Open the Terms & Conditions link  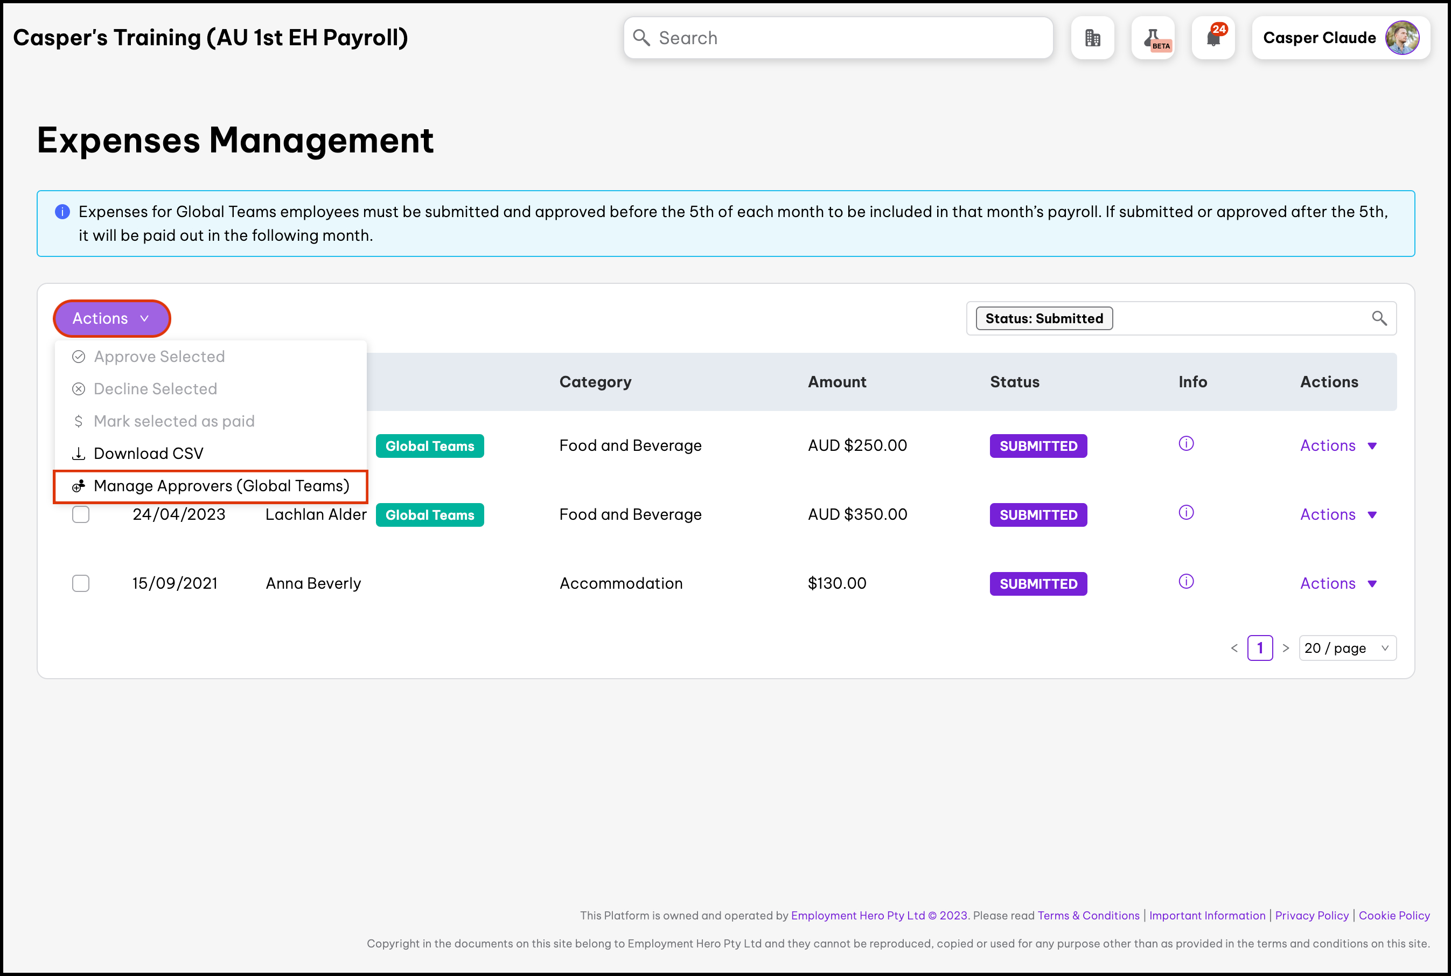(x=1088, y=916)
